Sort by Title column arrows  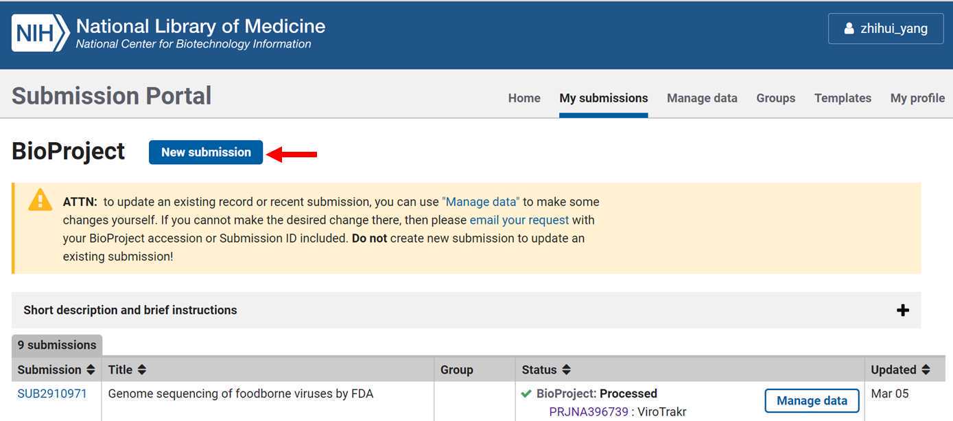(142, 370)
